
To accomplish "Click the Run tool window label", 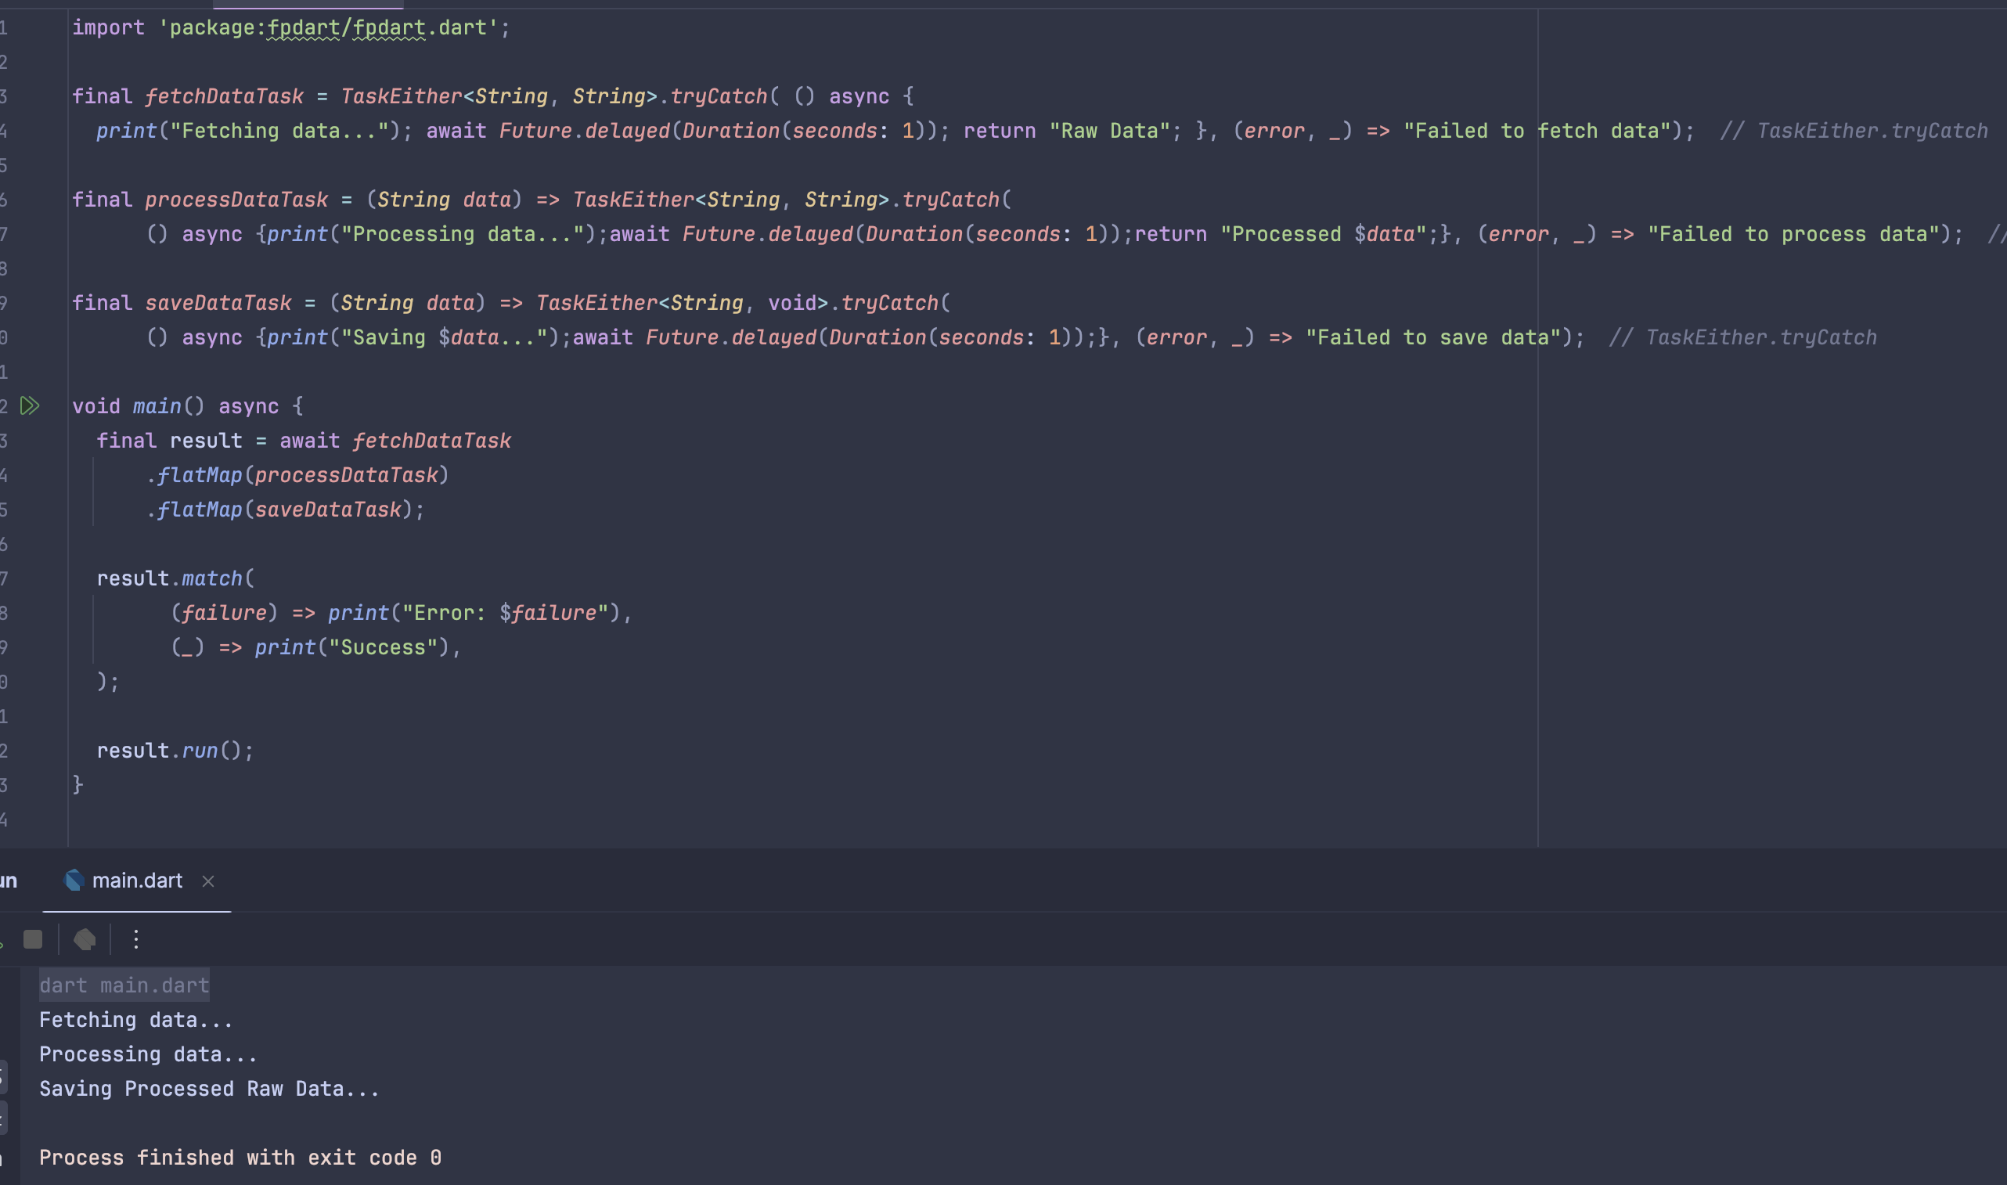I will 8,881.
